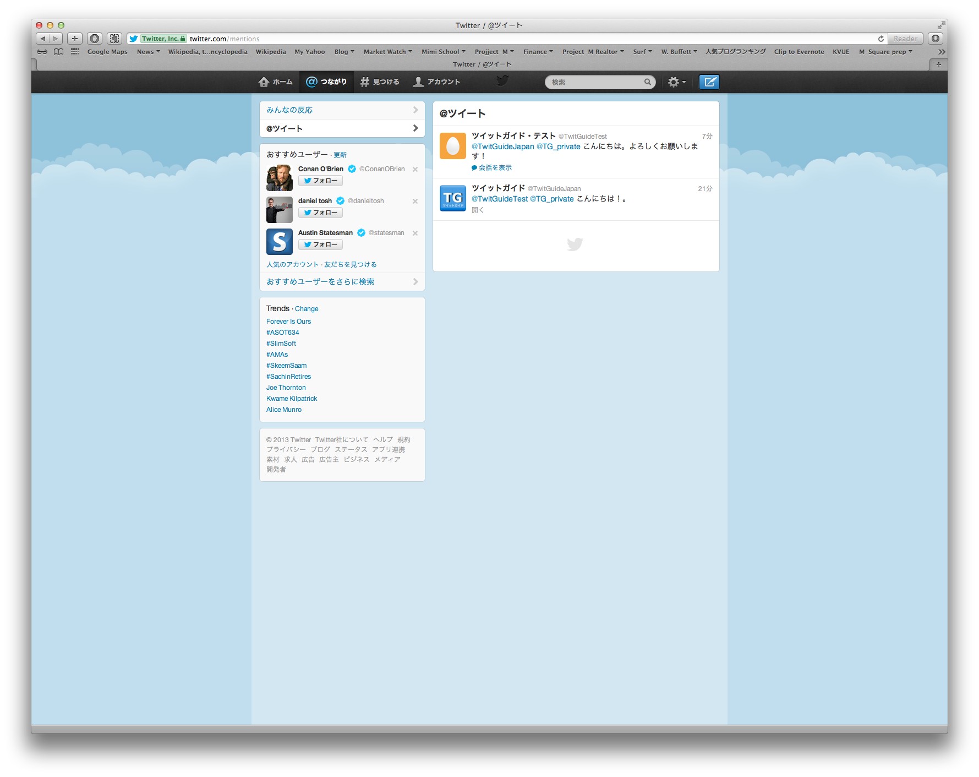Show more bookmarks with the double chevron

[x=942, y=52]
